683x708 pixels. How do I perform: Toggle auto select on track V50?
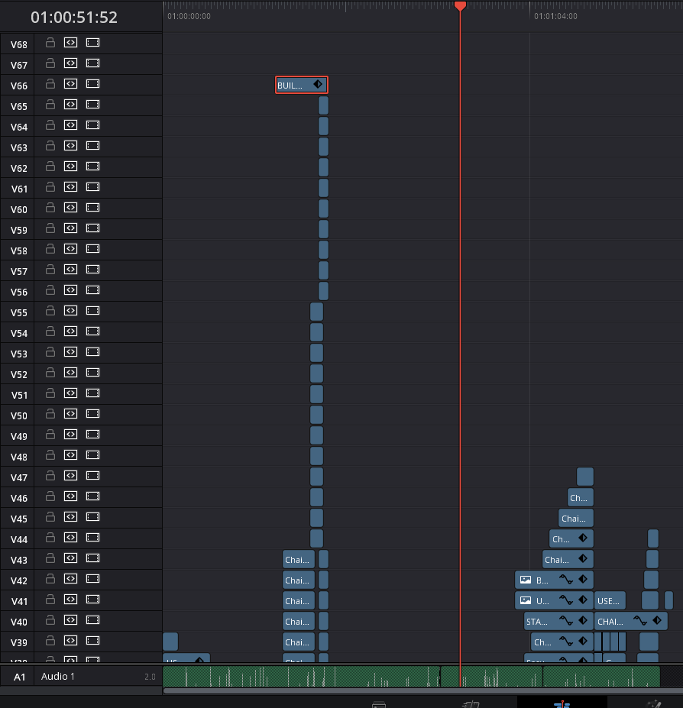pos(70,414)
